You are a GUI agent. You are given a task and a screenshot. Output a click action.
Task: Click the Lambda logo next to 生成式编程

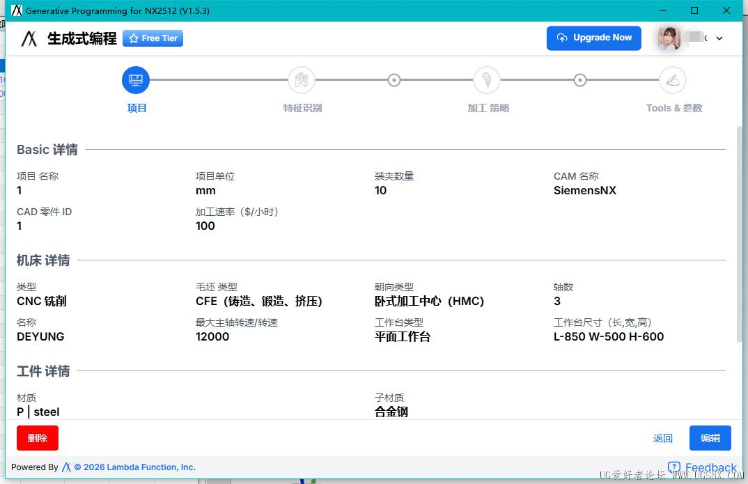coord(29,38)
